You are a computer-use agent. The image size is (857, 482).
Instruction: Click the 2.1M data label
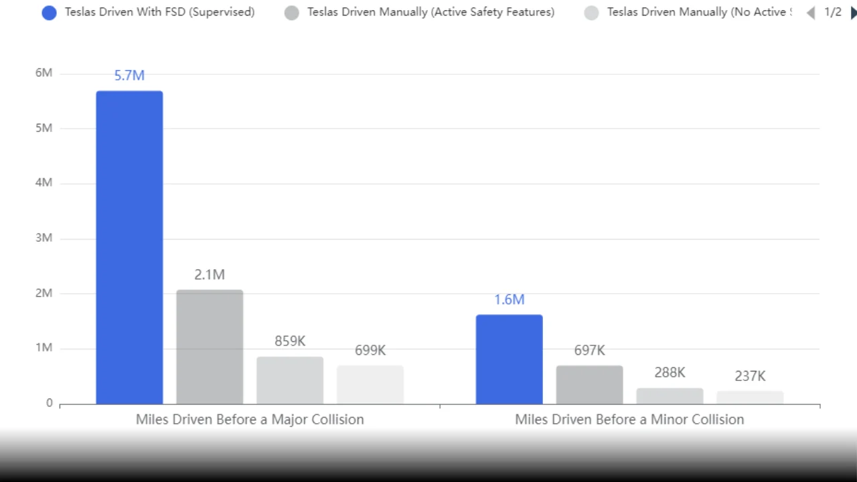pyautogui.click(x=210, y=274)
